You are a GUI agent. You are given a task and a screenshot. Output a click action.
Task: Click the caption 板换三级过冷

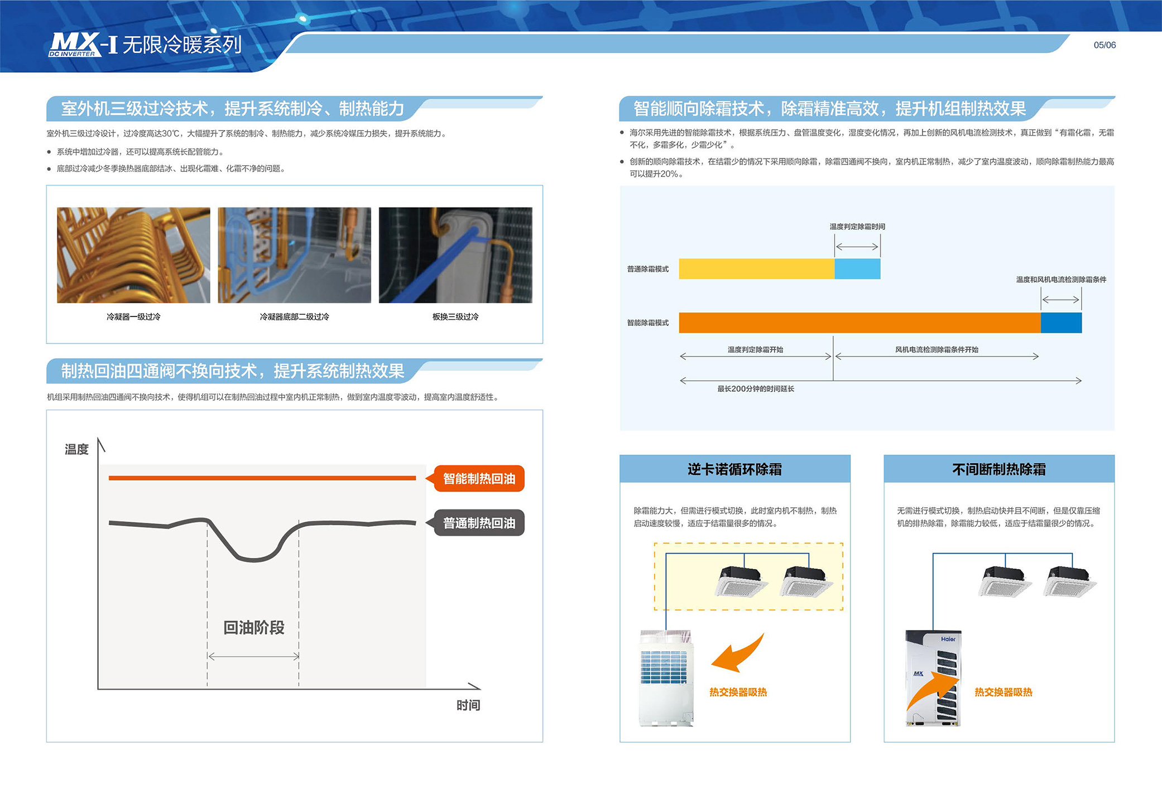455,316
